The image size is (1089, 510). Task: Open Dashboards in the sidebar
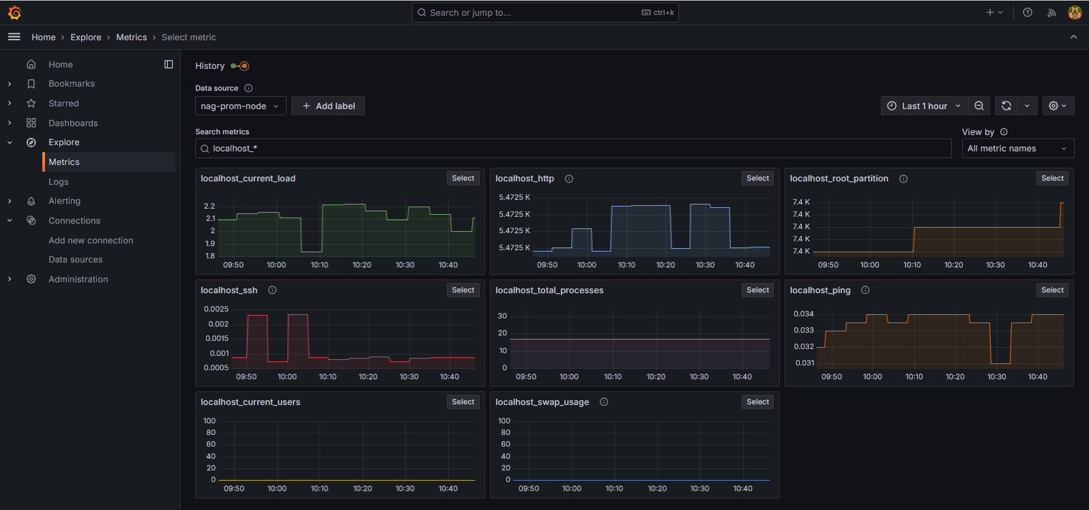[73, 123]
